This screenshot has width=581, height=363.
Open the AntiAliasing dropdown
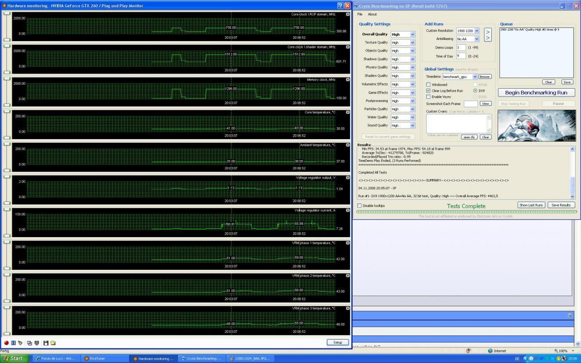click(477, 39)
